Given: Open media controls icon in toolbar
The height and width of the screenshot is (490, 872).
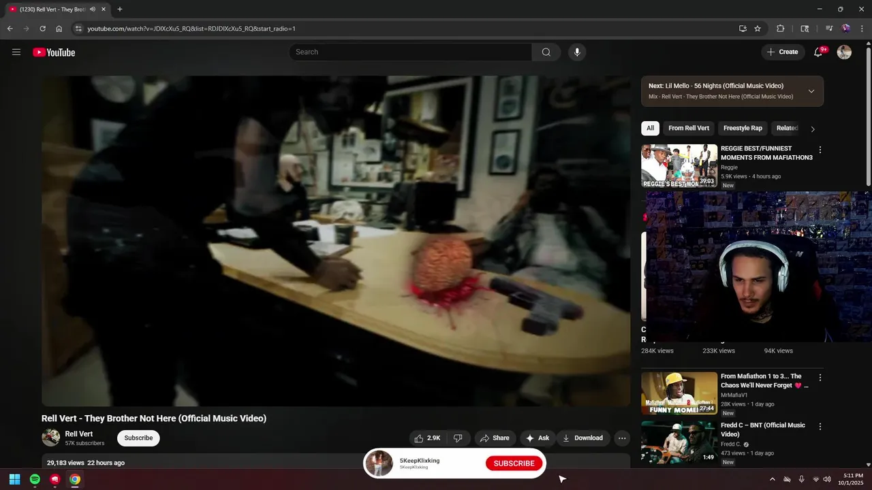Looking at the screenshot, I should (x=829, y=29).
